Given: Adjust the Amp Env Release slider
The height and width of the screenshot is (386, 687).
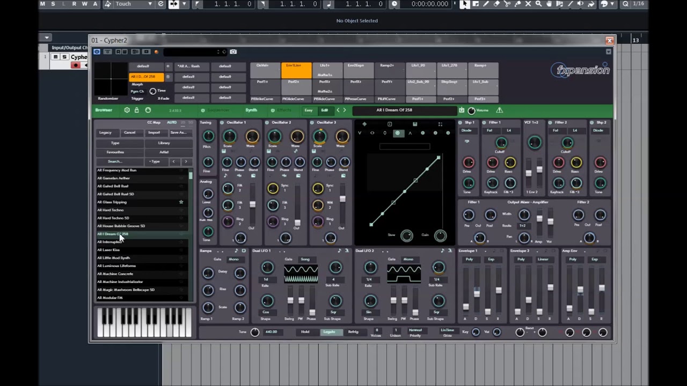Looking at the screenshot, I should (x=602, y=289).
